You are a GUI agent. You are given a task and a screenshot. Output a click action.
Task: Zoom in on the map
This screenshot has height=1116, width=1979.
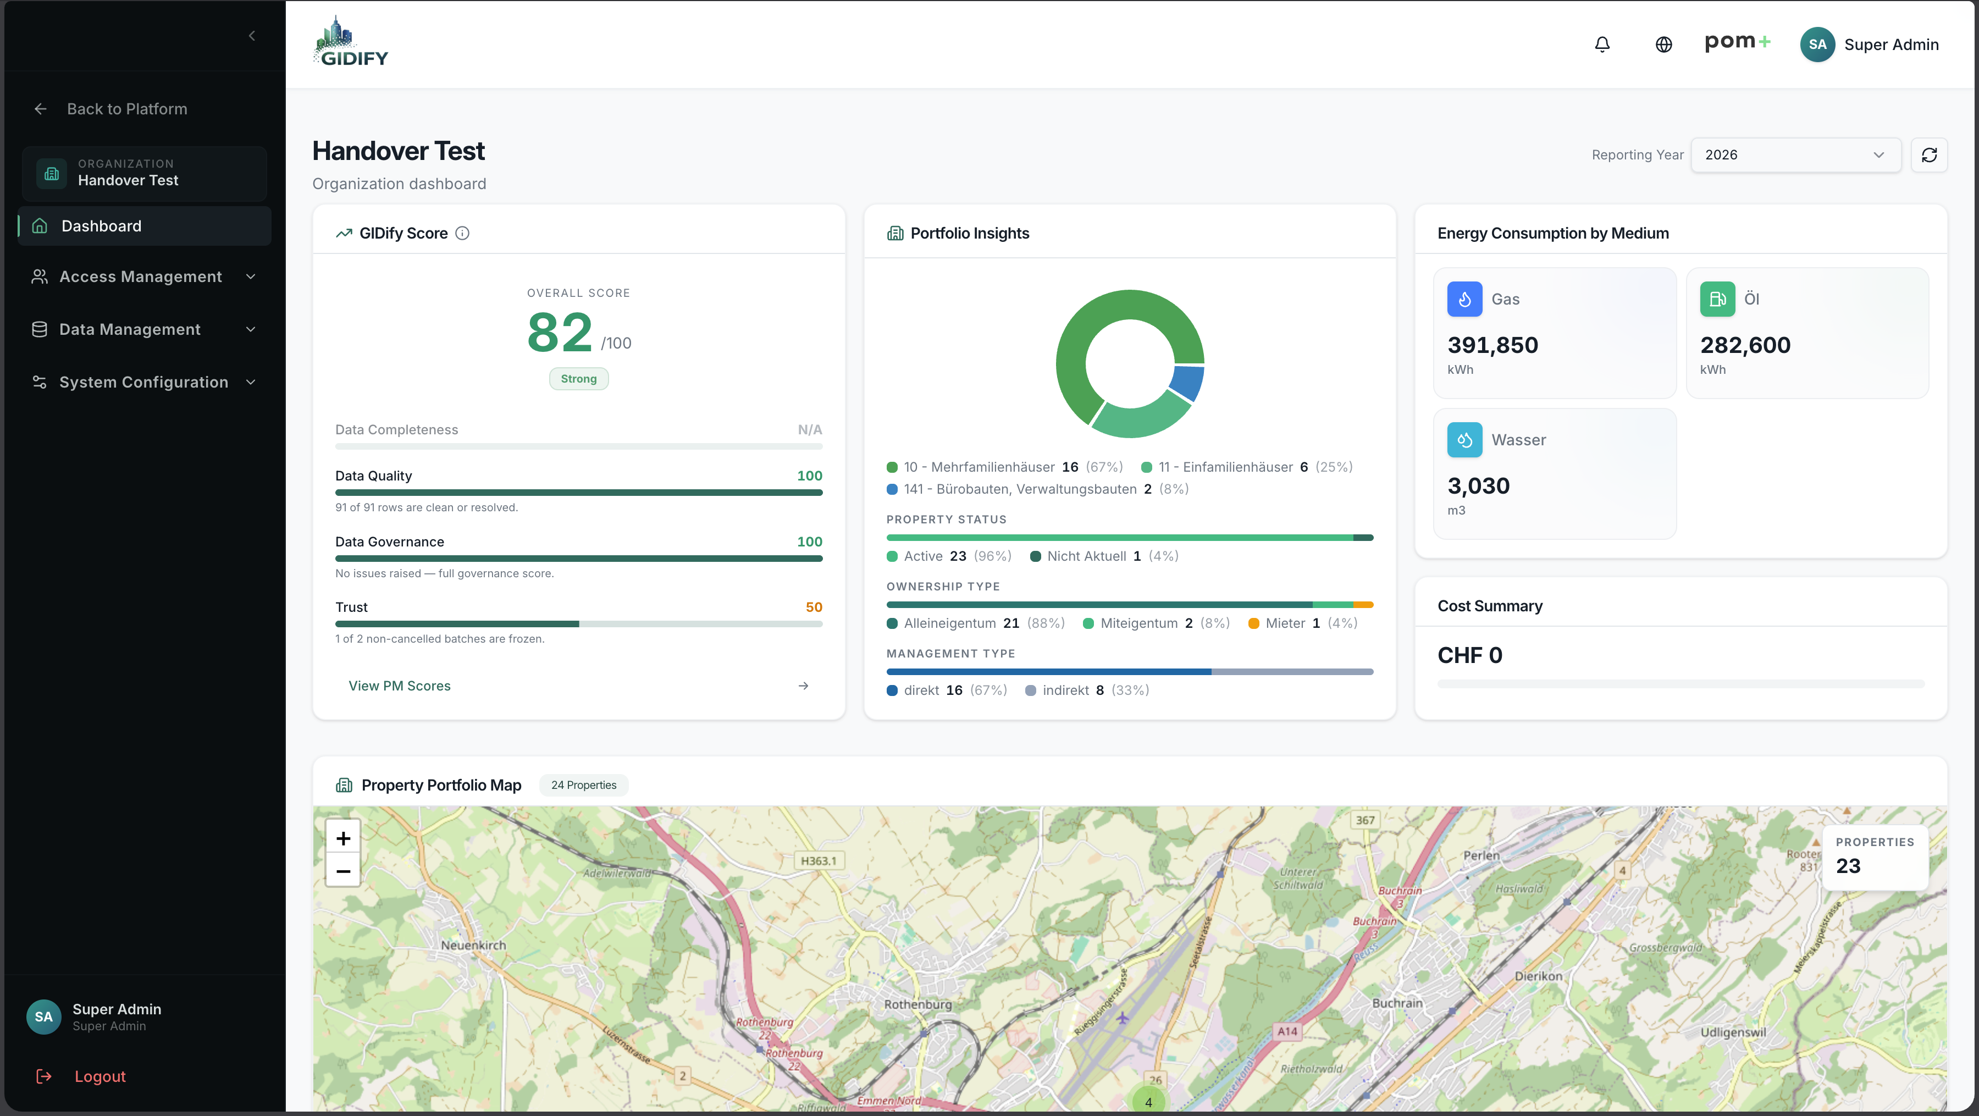point(344,838)
